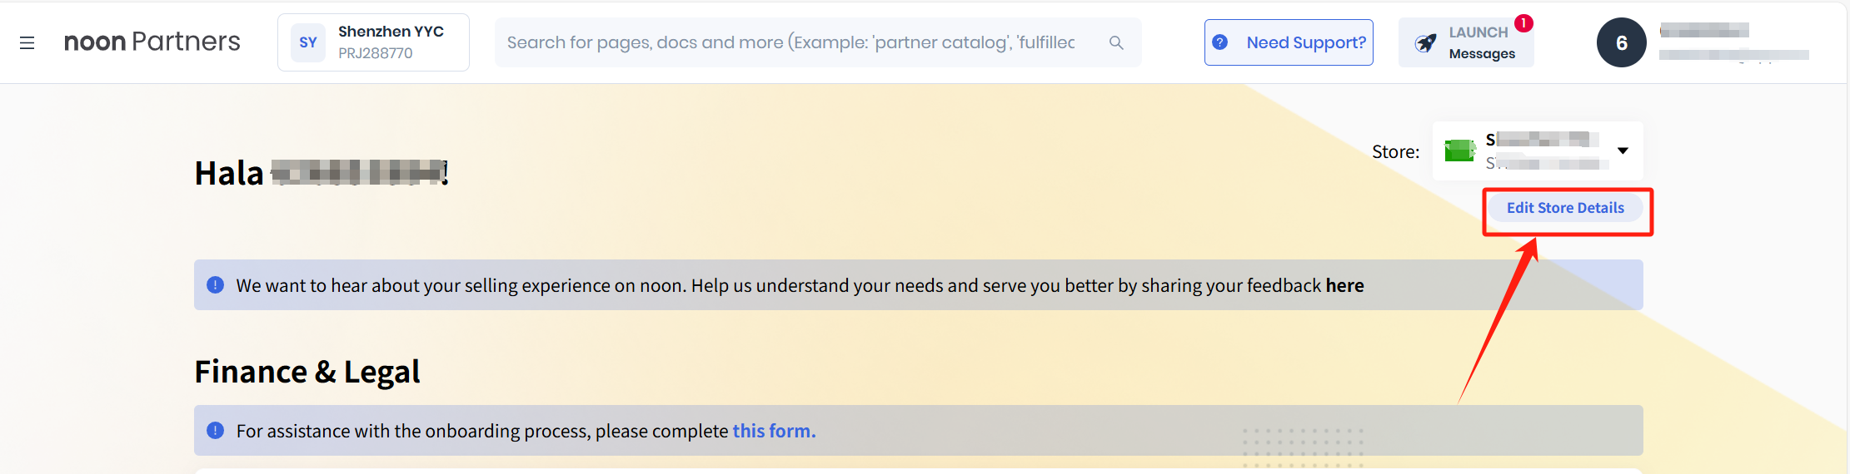Expand the Store selector dropdown arrow
Image resolution: width=1850 pixels, height=474 pixels.
[1623, 151]
